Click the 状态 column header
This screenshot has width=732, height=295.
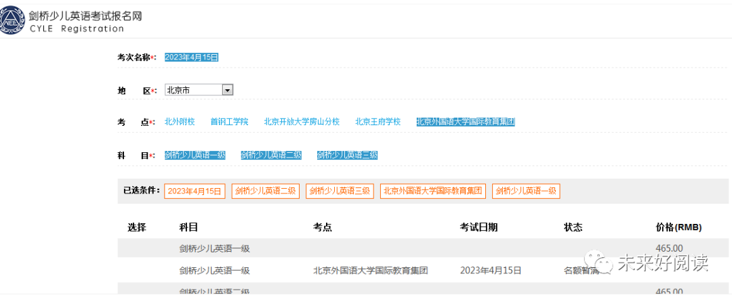573,227
